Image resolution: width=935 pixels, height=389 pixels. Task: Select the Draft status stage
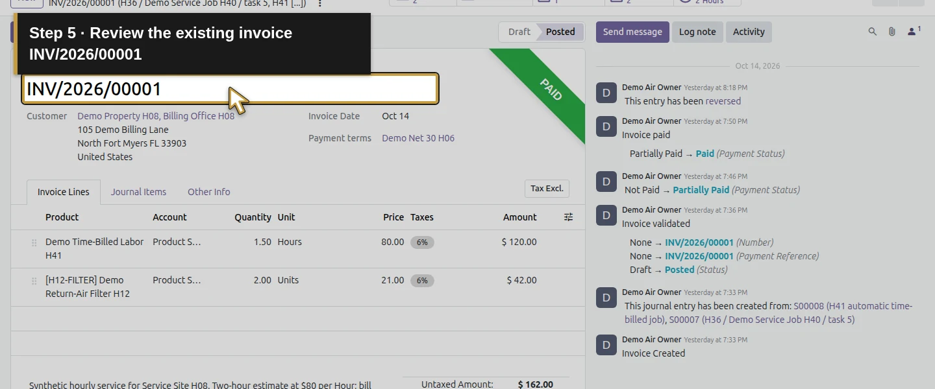point(519,32)
